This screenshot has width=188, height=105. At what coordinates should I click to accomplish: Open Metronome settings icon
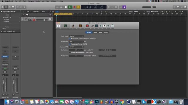pyautogui.click(x=73, y=27)
